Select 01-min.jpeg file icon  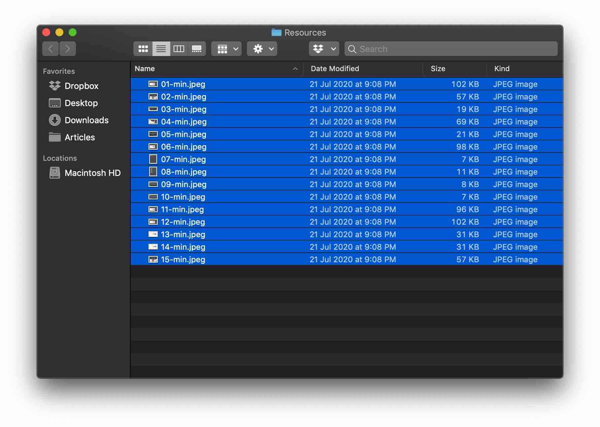153,84
